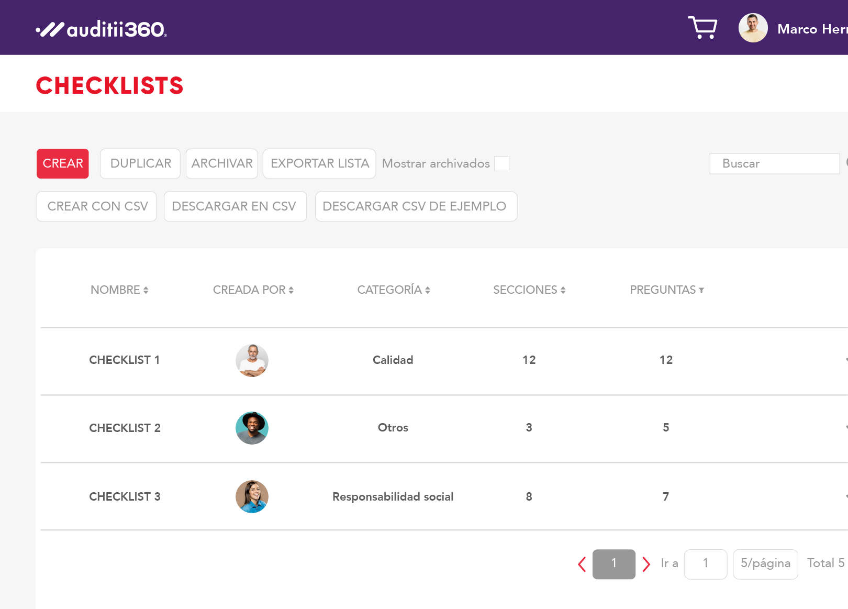Click the auditii360 logo
This screenshot has width=848, height=609.
(x=102, y=29)
